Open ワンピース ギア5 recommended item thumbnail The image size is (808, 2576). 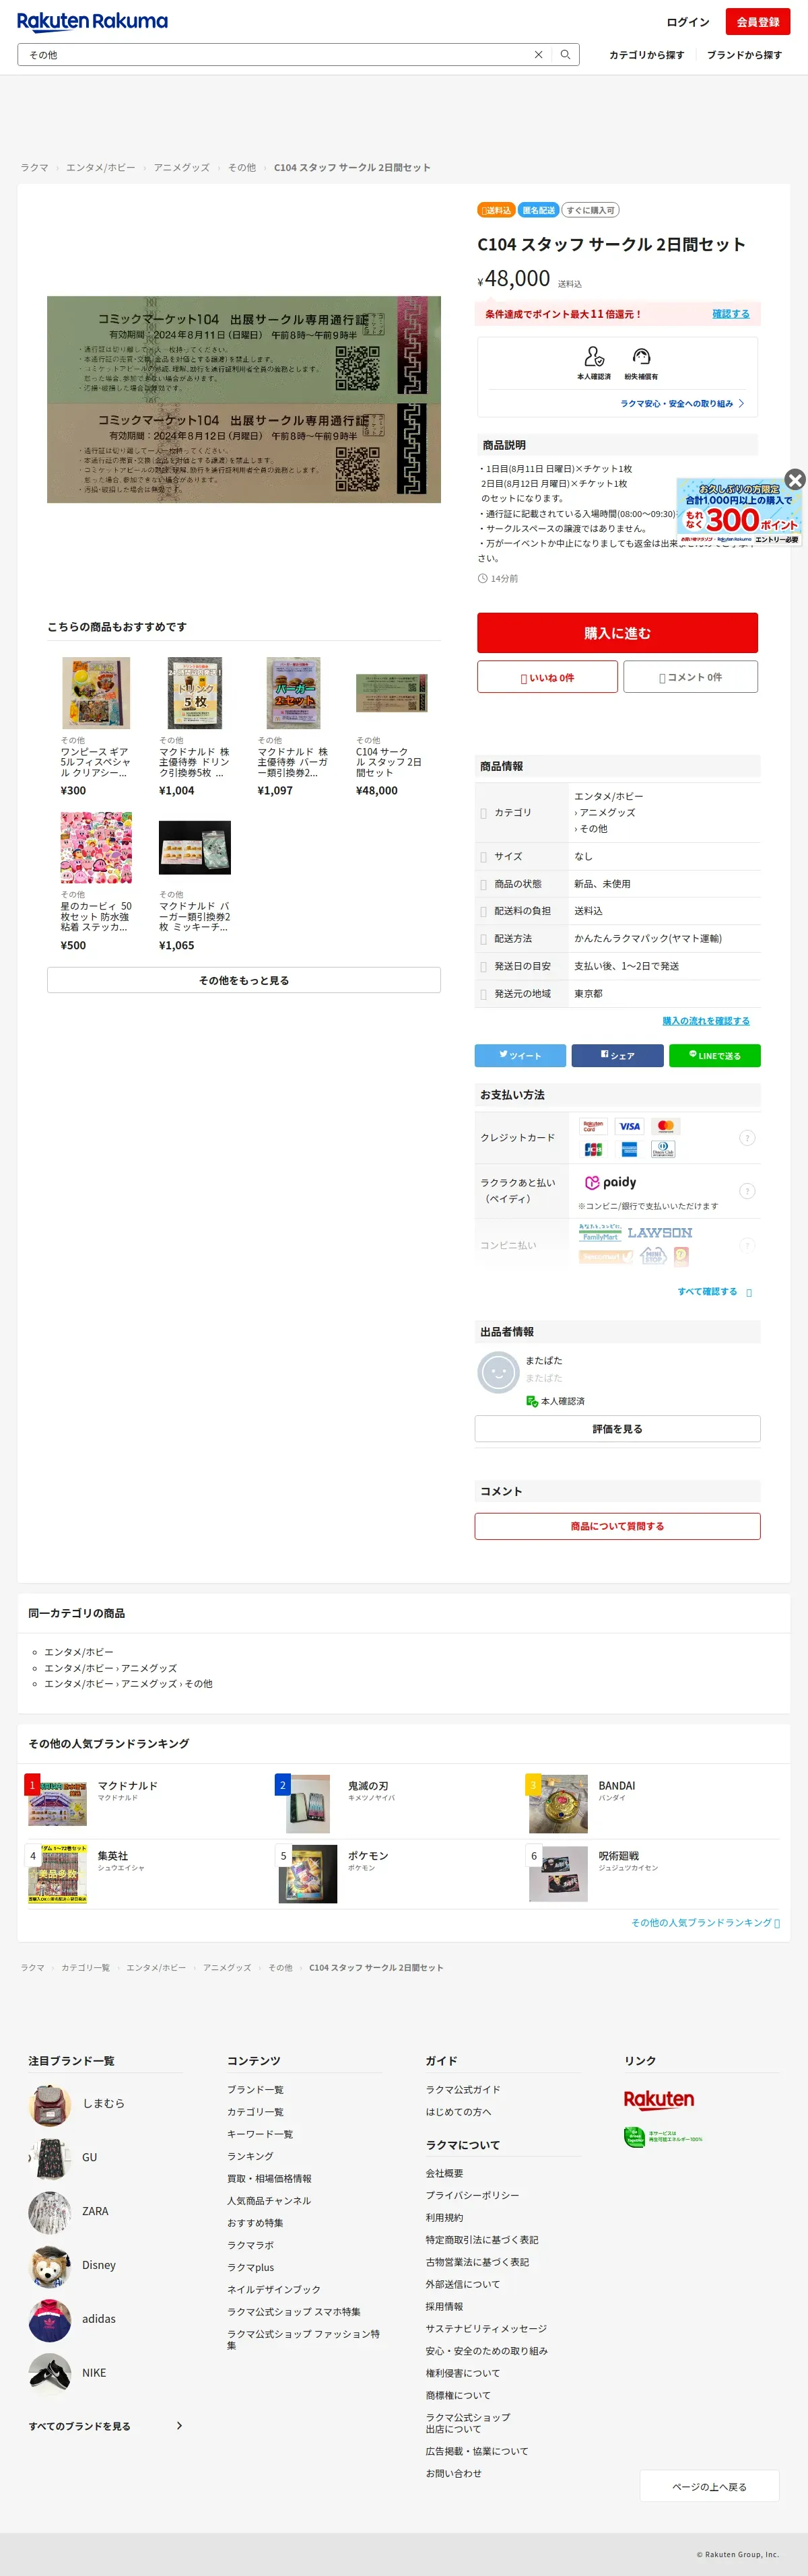click(x=96, y=693)
